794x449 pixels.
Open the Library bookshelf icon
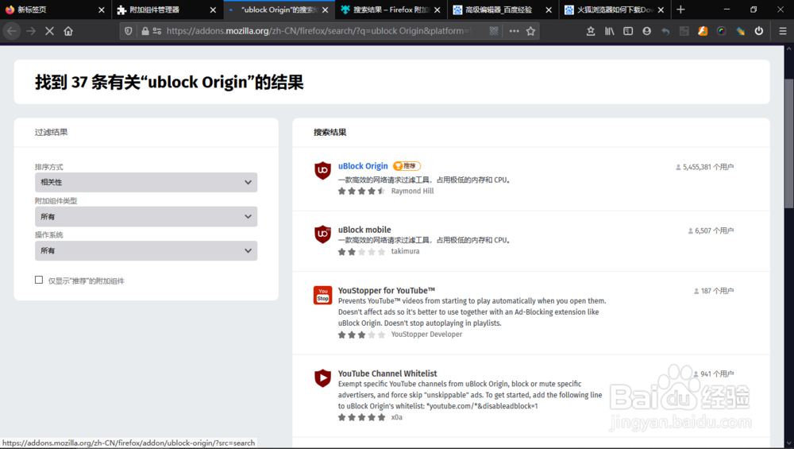609,31
